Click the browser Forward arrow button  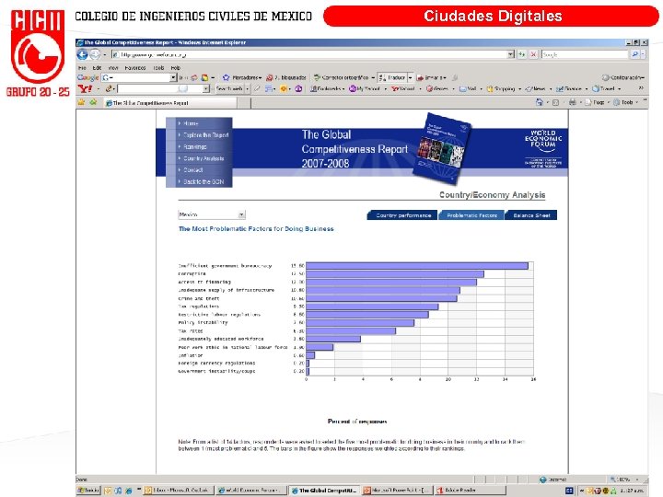tap(95, 54)
